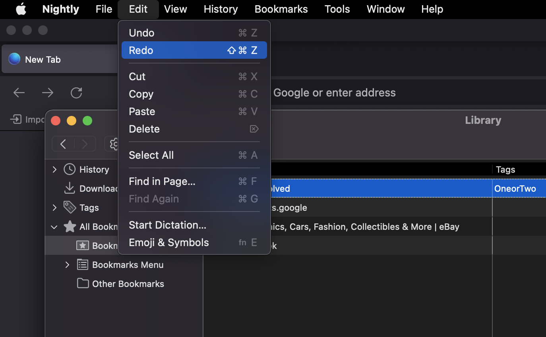Viewport: 546px width, 337px height.
Task: Sort bookmarks by the Tags column header
Action: pyautogui.click(x=505, y=169)
